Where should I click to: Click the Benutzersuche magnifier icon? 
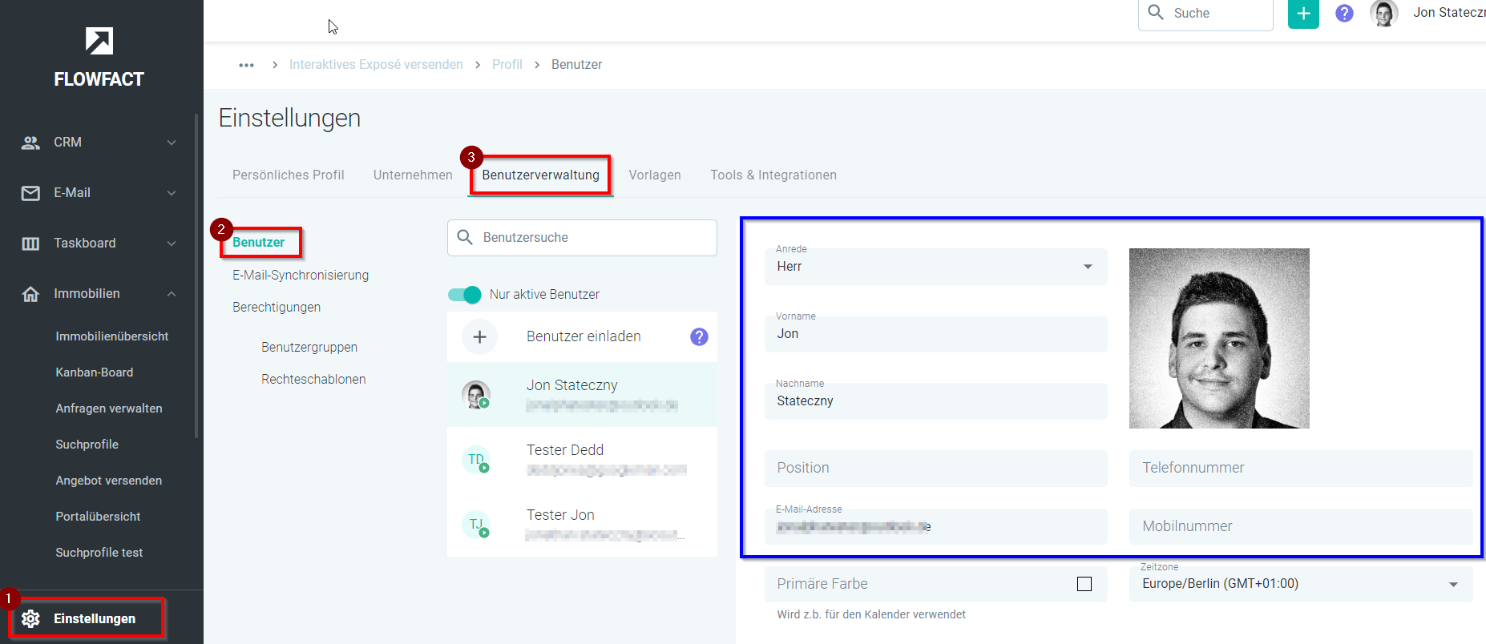465,237
